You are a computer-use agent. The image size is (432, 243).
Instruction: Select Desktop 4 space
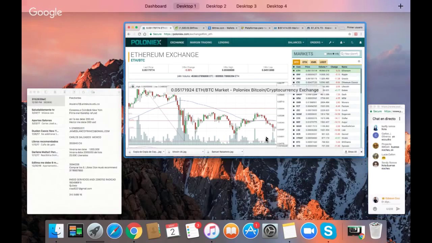tap(277, 6)
